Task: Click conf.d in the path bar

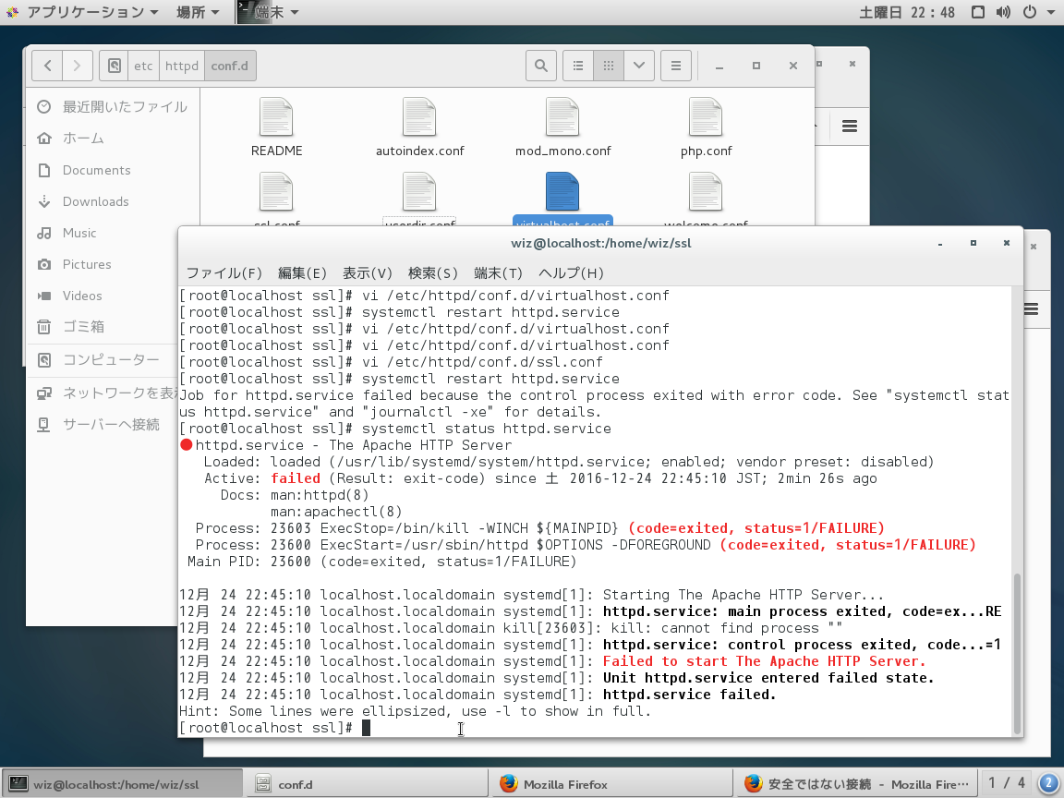Action: tap(229, 66)
